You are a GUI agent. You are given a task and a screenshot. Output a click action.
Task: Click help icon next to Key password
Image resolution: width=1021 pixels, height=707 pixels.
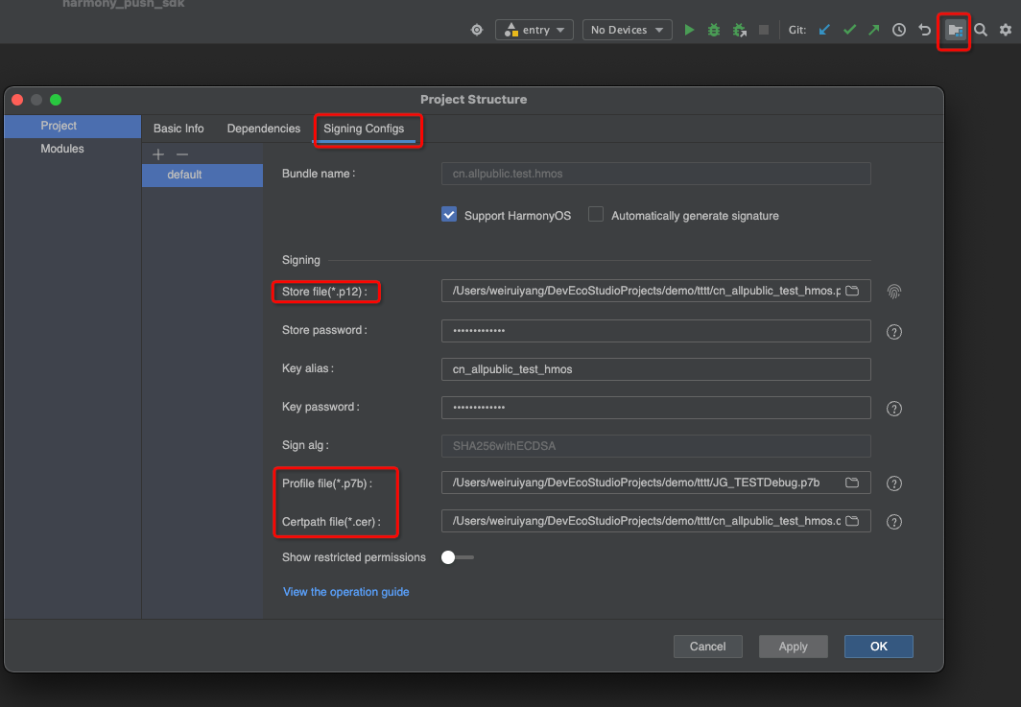point(894,409)
